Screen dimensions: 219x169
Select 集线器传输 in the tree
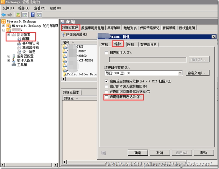[x=30, y=47]
